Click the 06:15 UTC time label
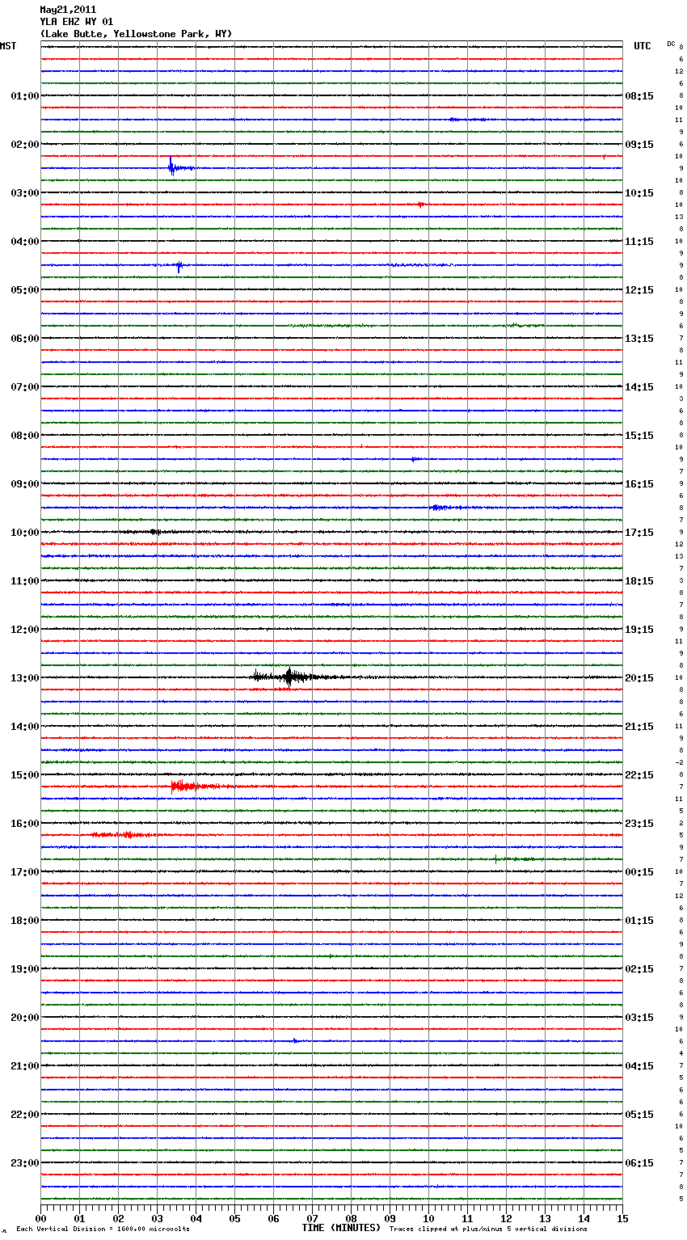Viewport: 687px width, 1240px height. 639,1163
